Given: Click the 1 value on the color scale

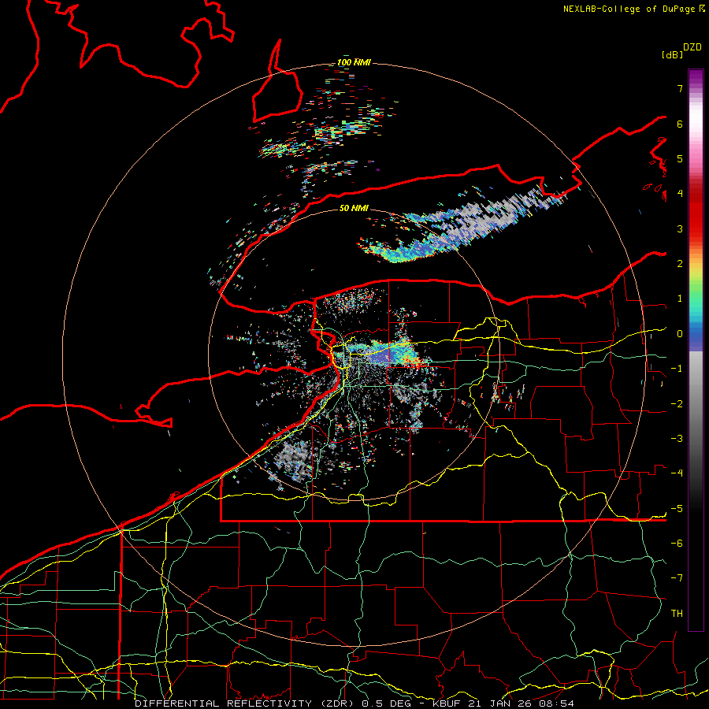Looking at the screenshot, I should (x=680, y=299).
